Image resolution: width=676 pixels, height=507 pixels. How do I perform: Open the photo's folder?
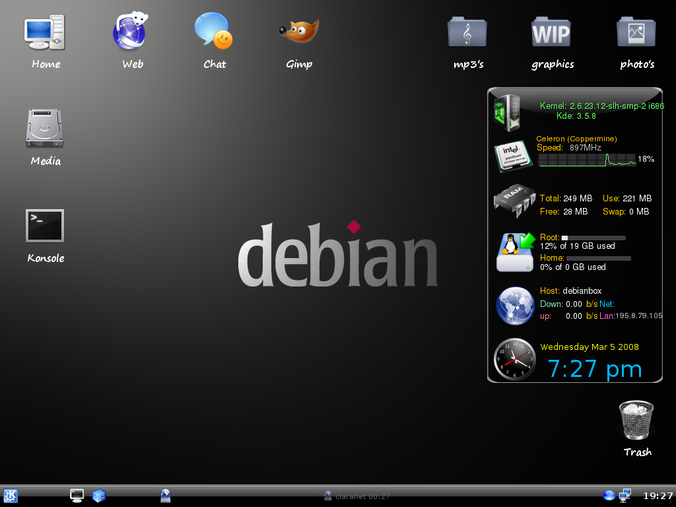[636, 32]
